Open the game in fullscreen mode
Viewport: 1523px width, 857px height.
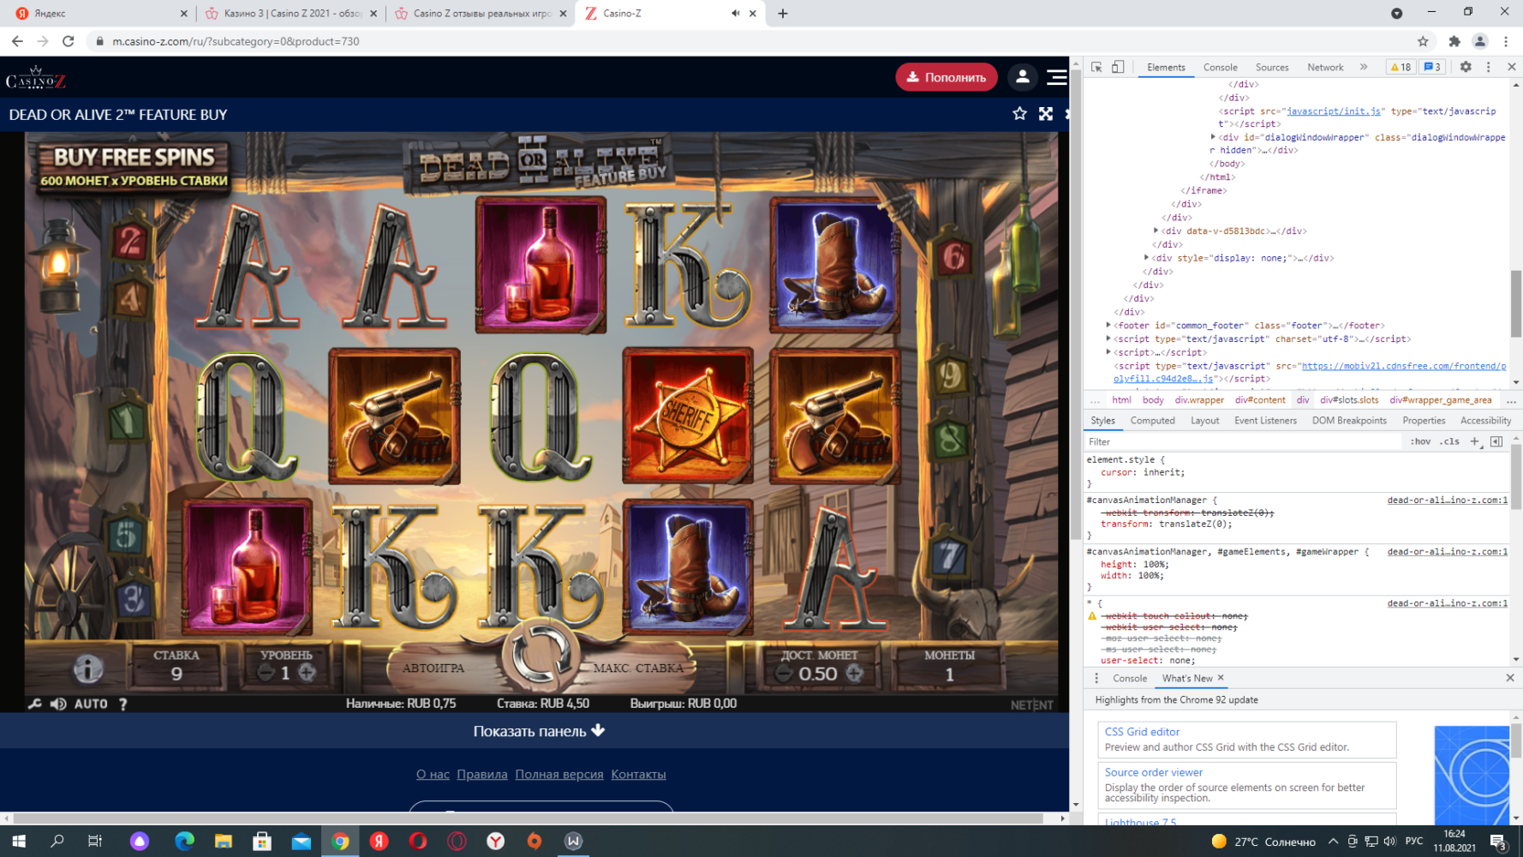coord(1046,114)
